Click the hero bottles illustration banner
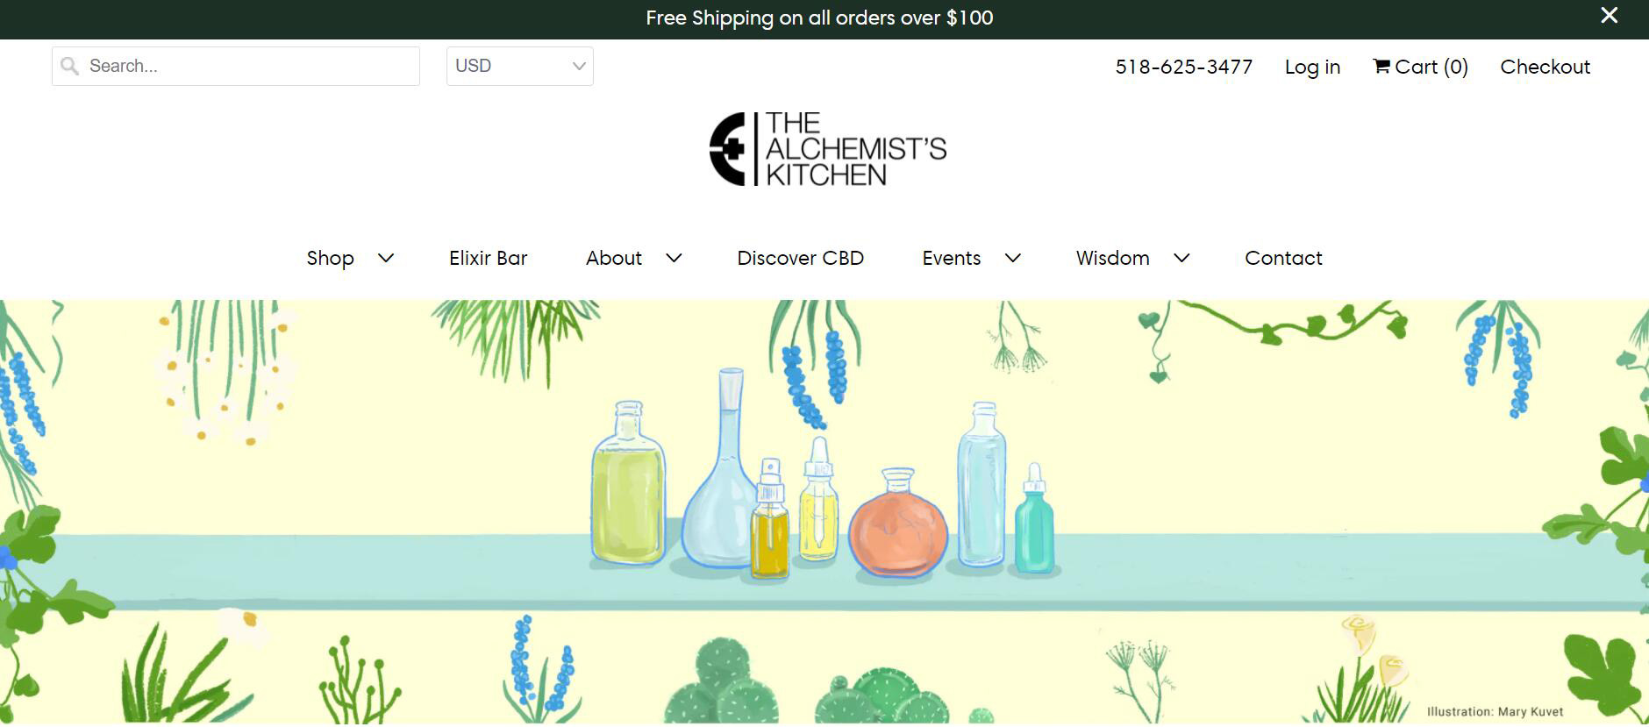 pos(824,512)
